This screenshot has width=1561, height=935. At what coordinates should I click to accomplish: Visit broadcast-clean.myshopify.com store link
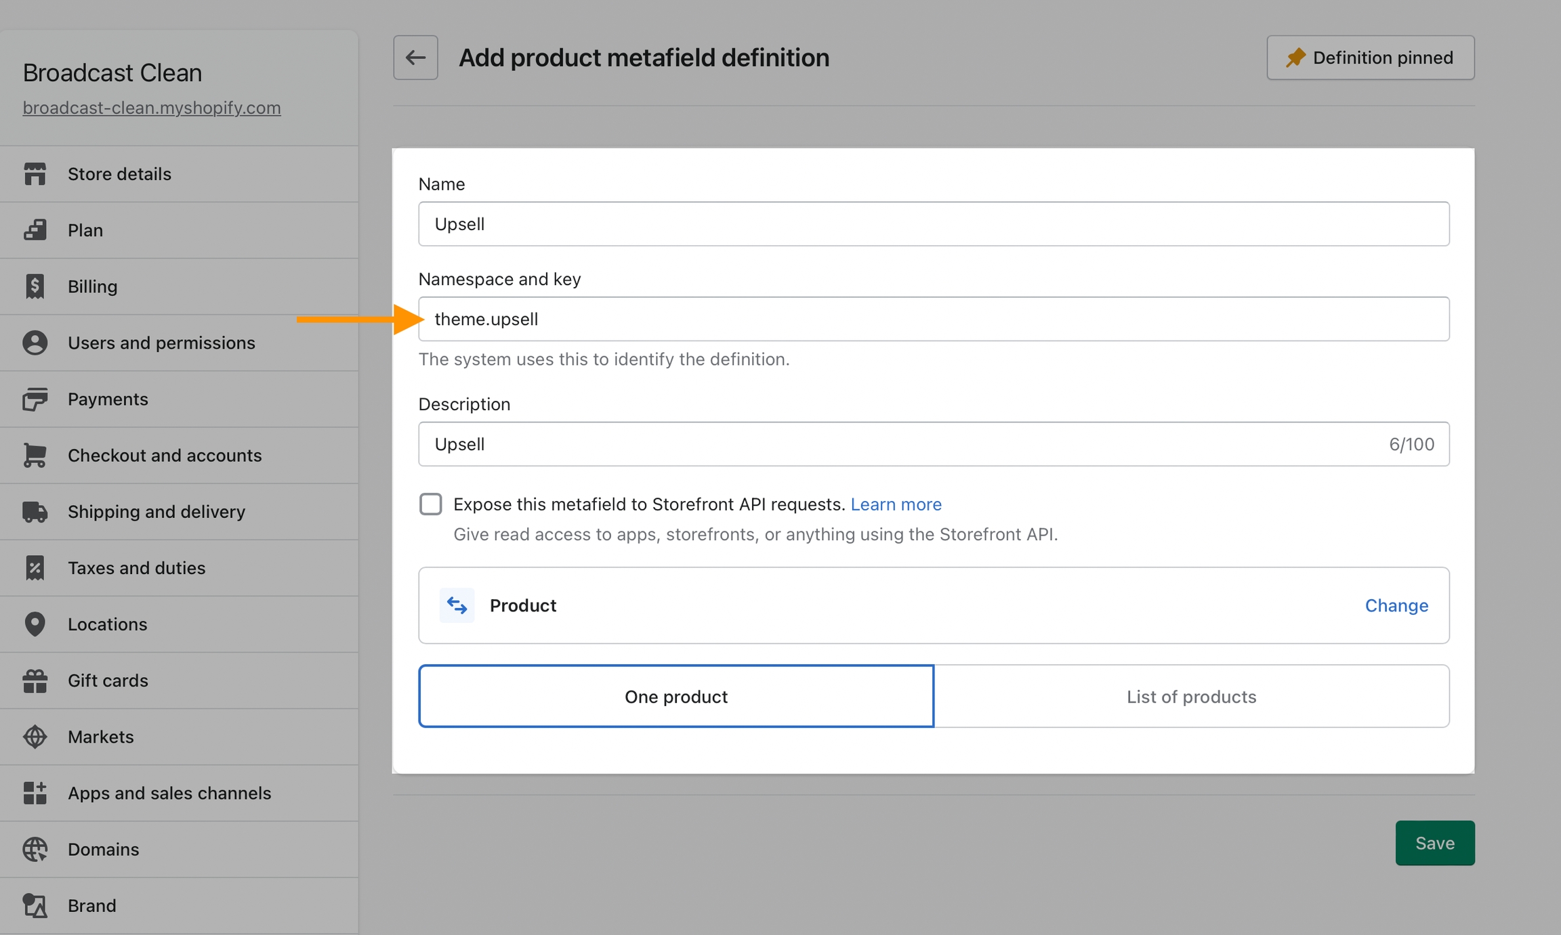pos(152,108)
